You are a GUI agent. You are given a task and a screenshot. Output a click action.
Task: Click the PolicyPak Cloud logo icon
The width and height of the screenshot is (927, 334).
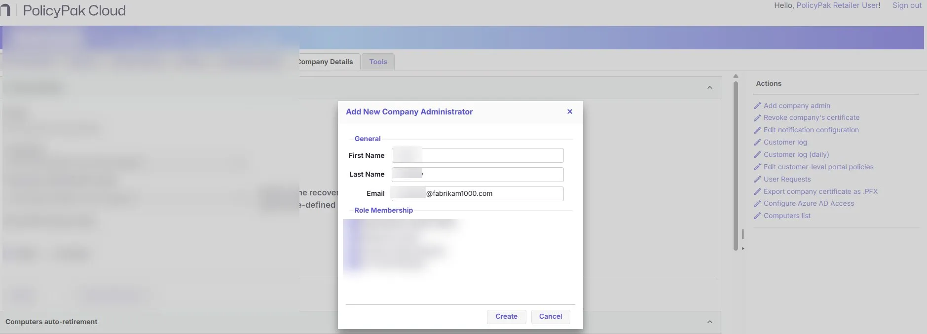(x=5, y=10)
